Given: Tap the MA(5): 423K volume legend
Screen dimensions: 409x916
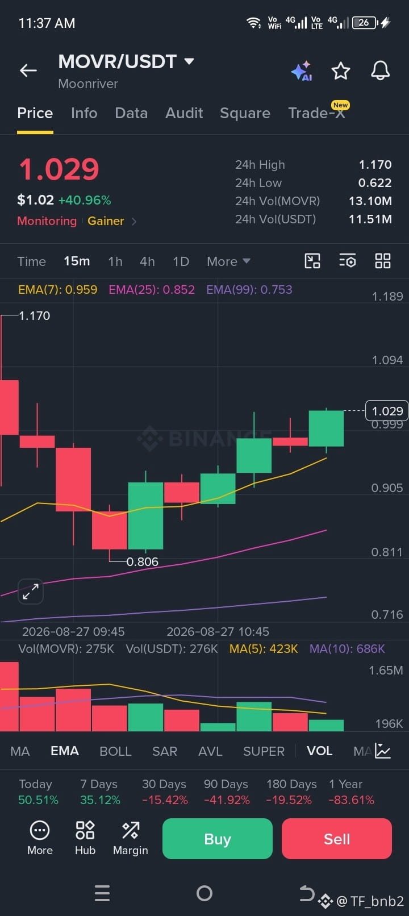Looking at the screenshot, I should pos(264,649).
